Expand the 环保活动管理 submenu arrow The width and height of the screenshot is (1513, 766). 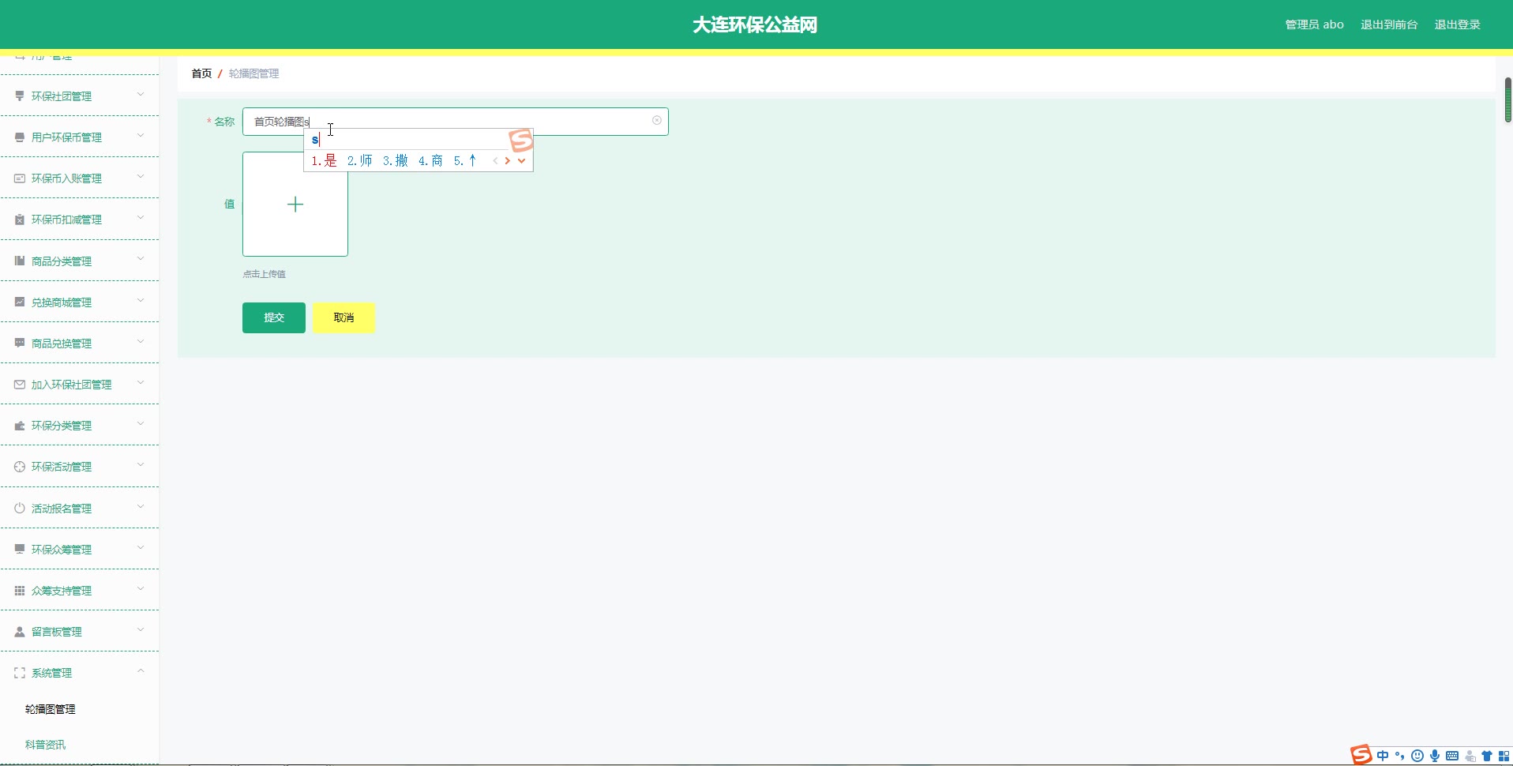(x=141, y=465)
